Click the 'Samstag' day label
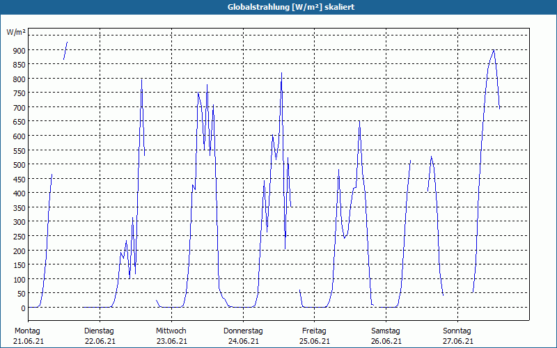 (386, 331)
